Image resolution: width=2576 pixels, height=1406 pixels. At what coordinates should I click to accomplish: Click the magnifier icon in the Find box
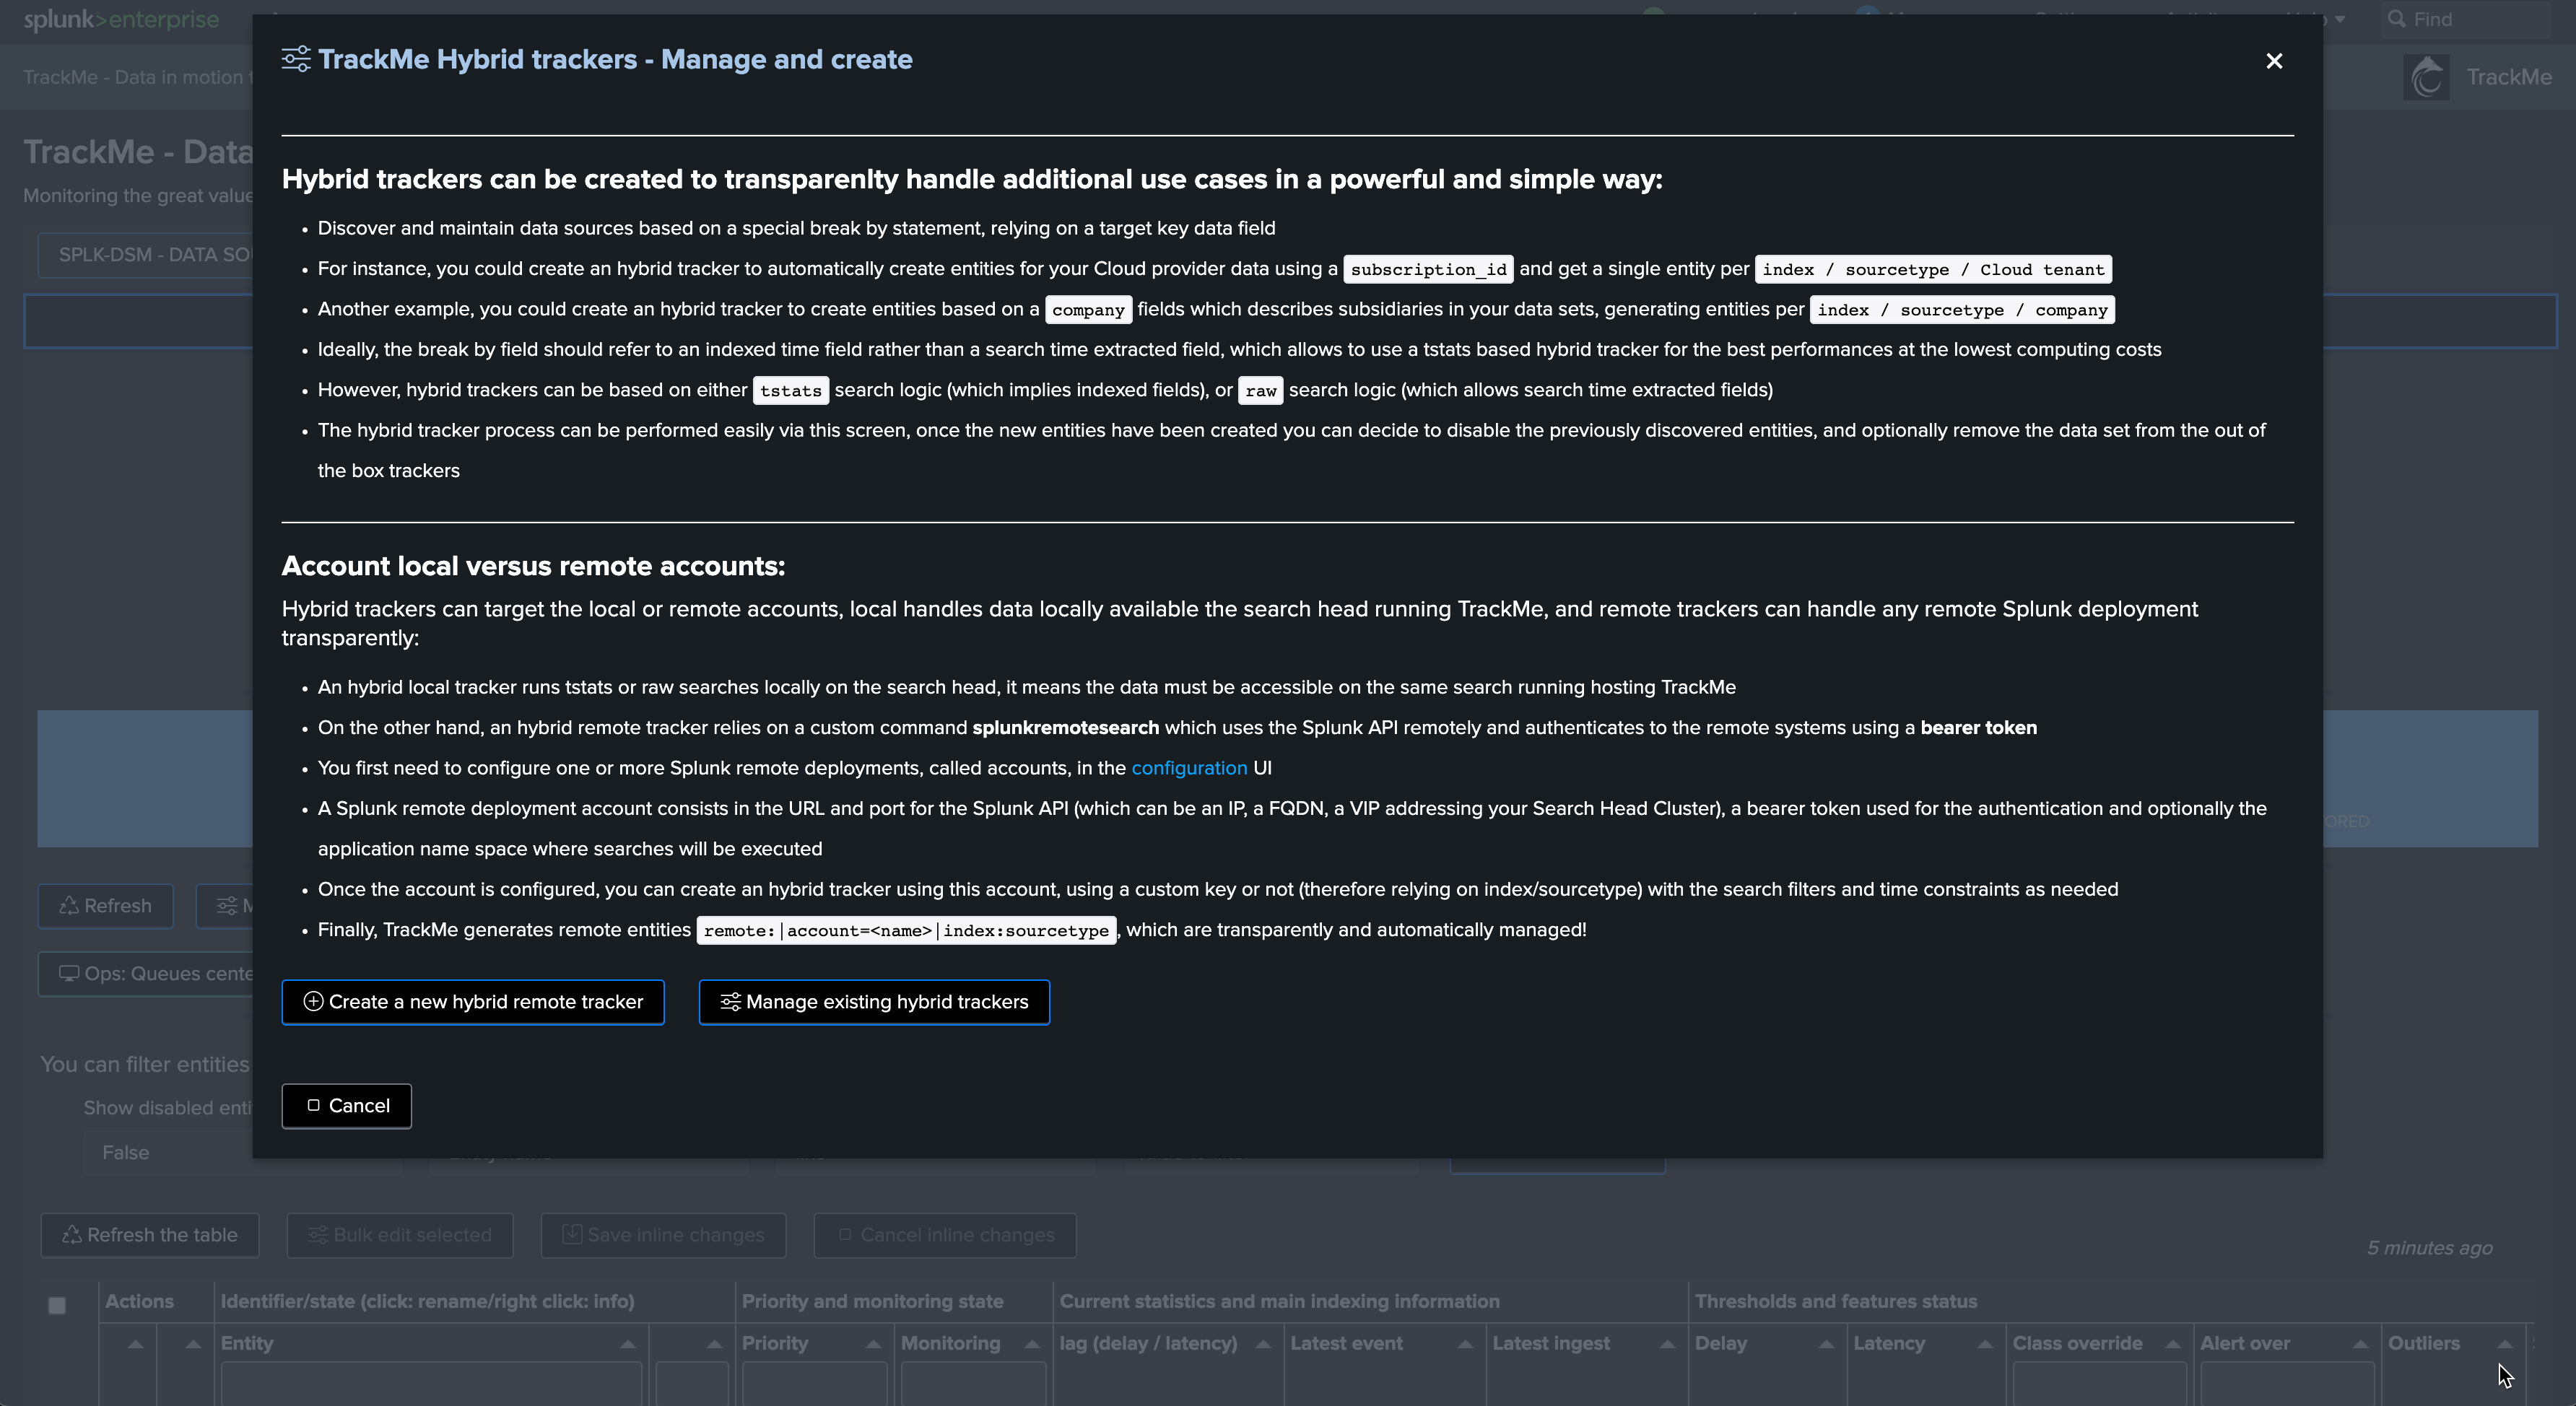2397,19
